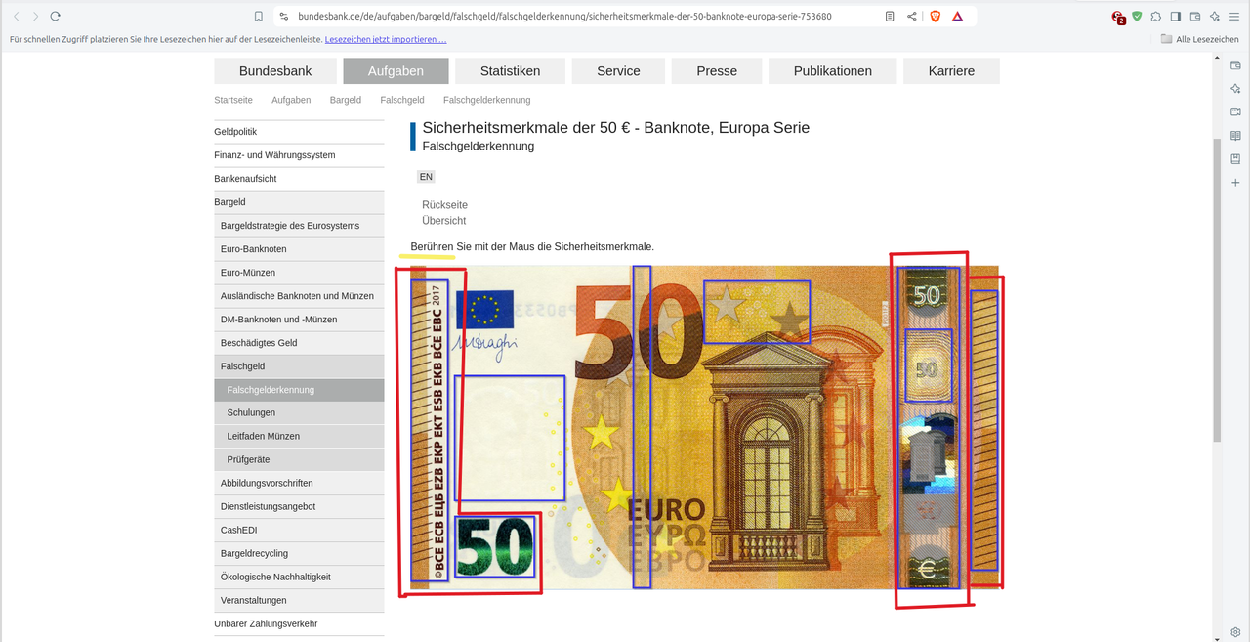This screenshot has width=1250, height=642.
Task: Open the Übersicht link
Action: pyautogui.click(x=443, y=221)
